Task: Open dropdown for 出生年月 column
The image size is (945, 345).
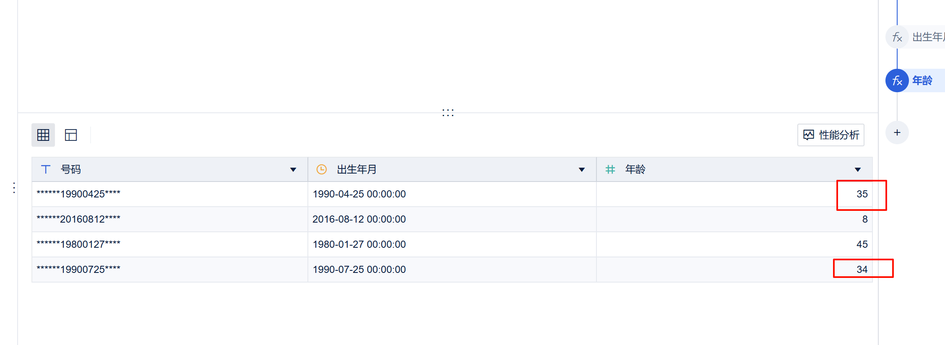Action: [x=582, y=170]
